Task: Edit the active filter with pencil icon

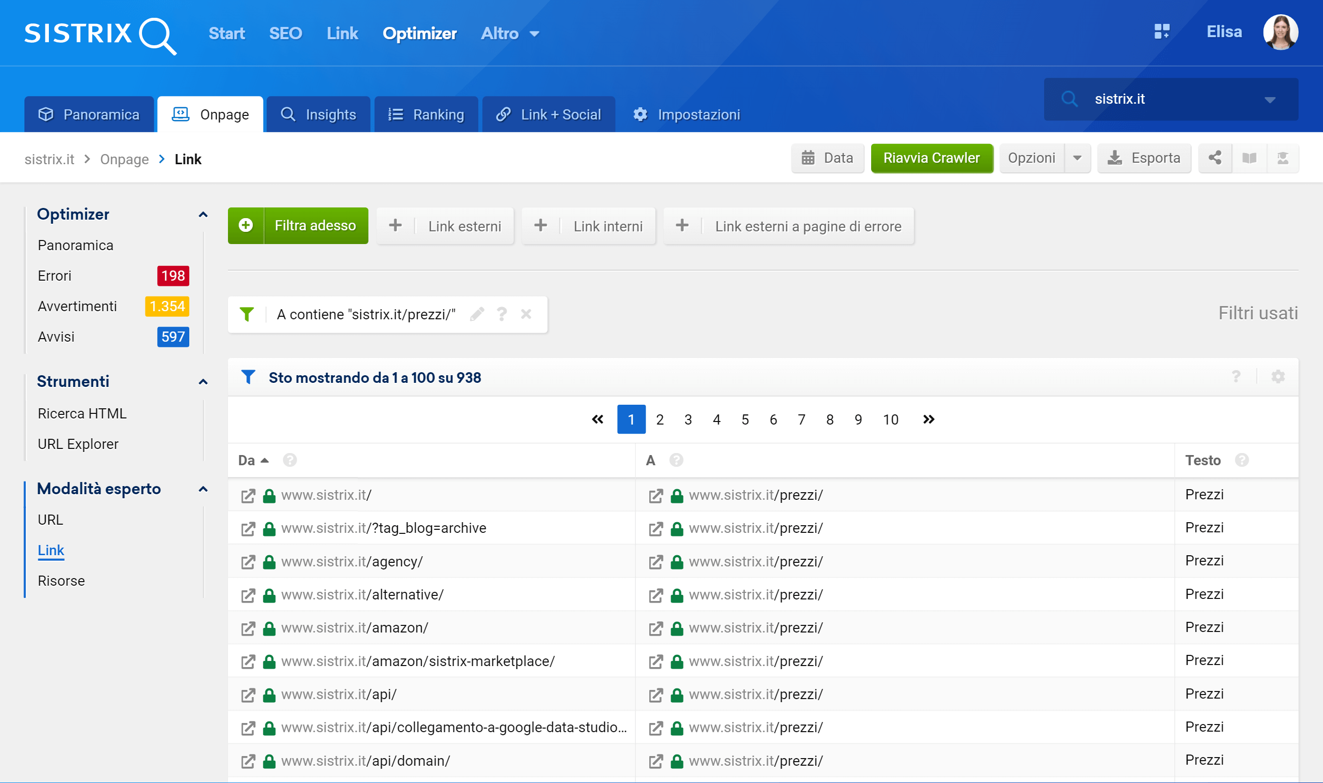Action: tap(477, 314)
